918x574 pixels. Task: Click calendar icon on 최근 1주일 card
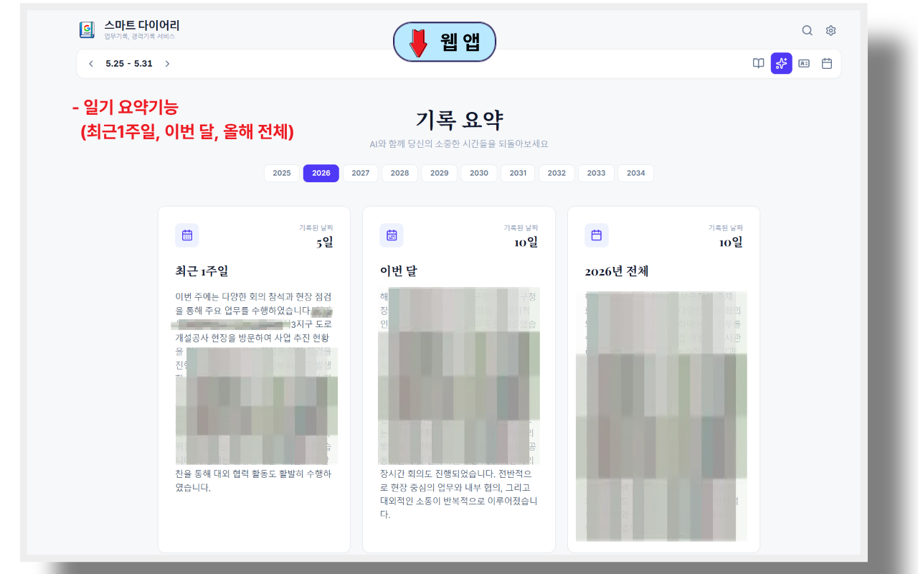(x=187, y=235)
